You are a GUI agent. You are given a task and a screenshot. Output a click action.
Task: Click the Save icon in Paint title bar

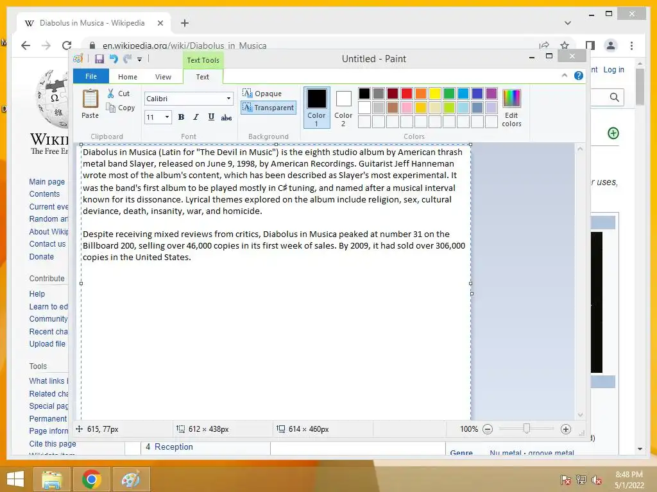tap(99, 59)
